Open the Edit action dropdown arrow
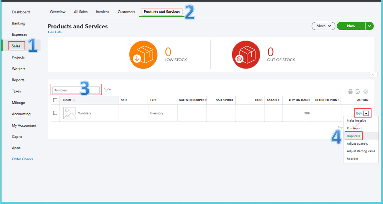This screenshot has height=204, width=383. 366,113
